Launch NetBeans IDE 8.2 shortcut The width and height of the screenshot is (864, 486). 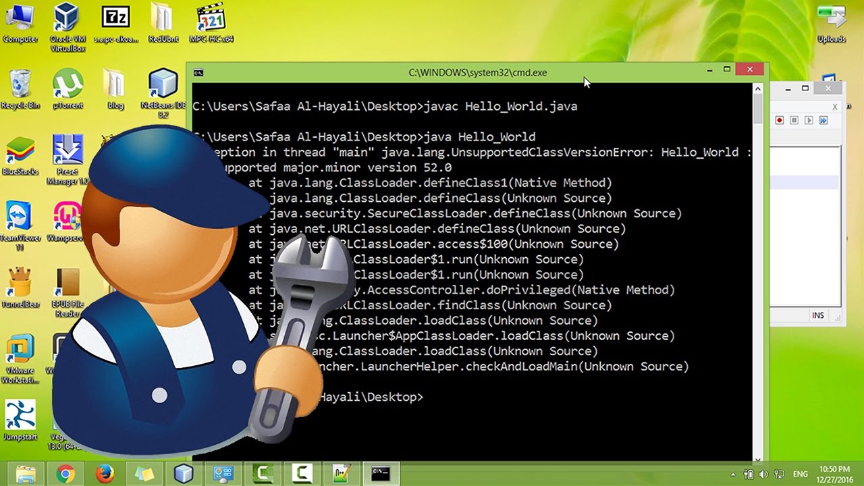163,92
